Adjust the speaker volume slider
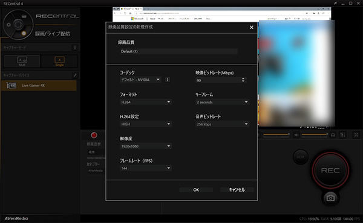 315,134
